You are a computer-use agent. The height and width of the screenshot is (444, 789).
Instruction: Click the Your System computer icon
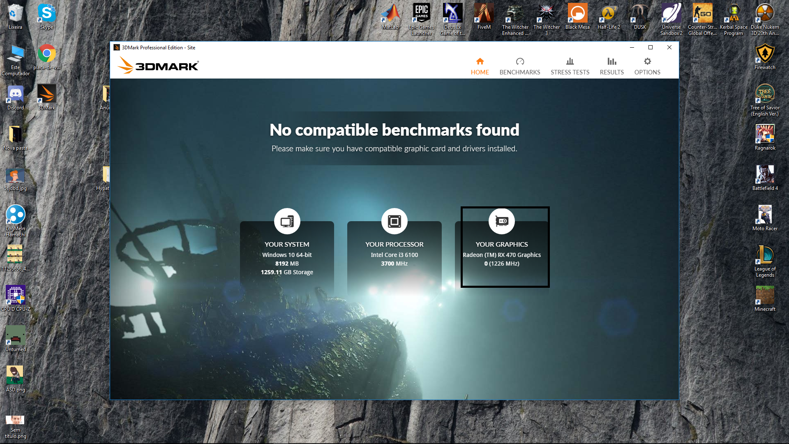click(287, 221)
